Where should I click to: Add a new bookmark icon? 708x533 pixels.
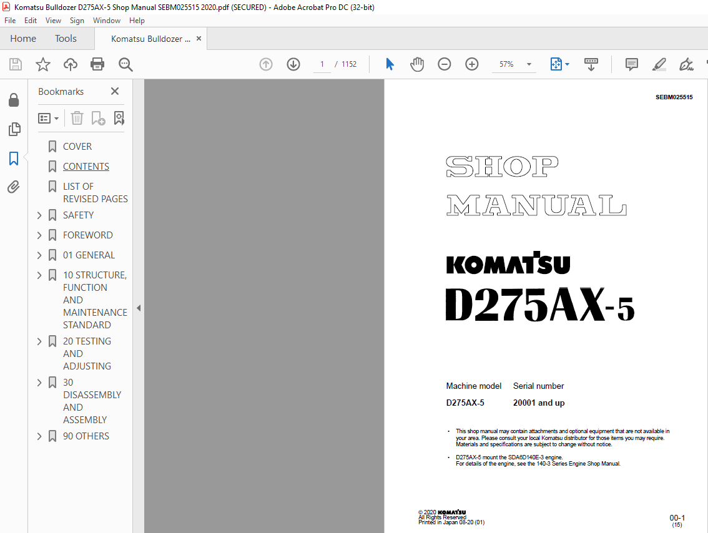(98, 118)
